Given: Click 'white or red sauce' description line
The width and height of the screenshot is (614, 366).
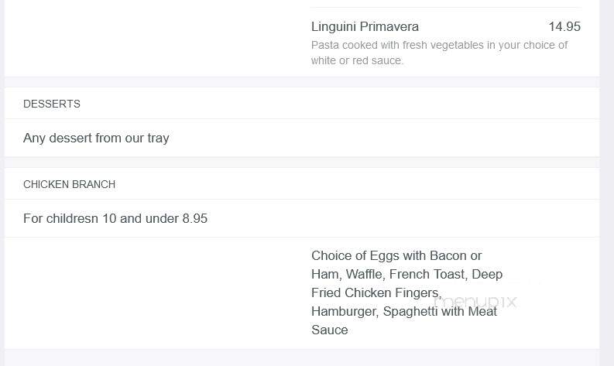Looking at the screenshot, I should [x=357, y=60].
